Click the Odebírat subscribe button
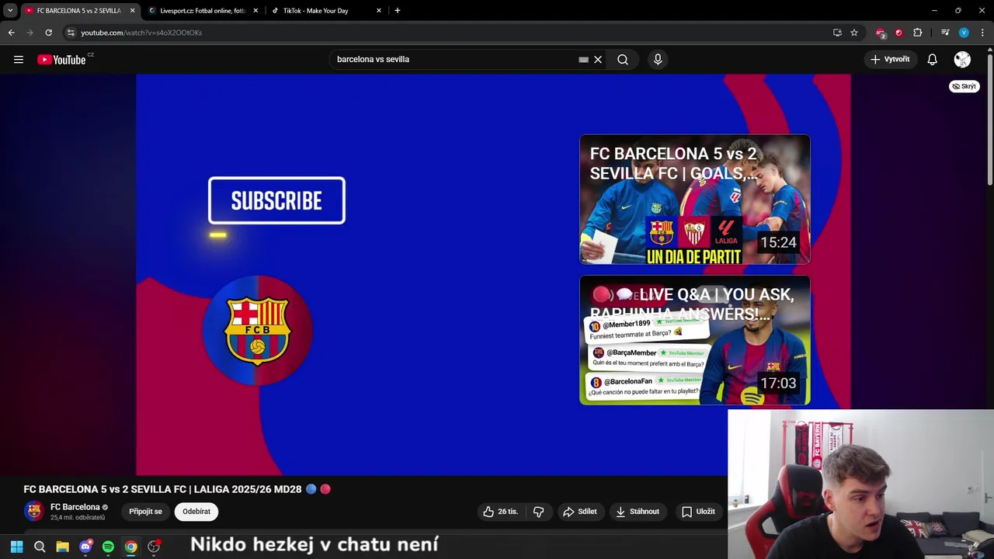 pyautogui.click(x=196, y=512)
